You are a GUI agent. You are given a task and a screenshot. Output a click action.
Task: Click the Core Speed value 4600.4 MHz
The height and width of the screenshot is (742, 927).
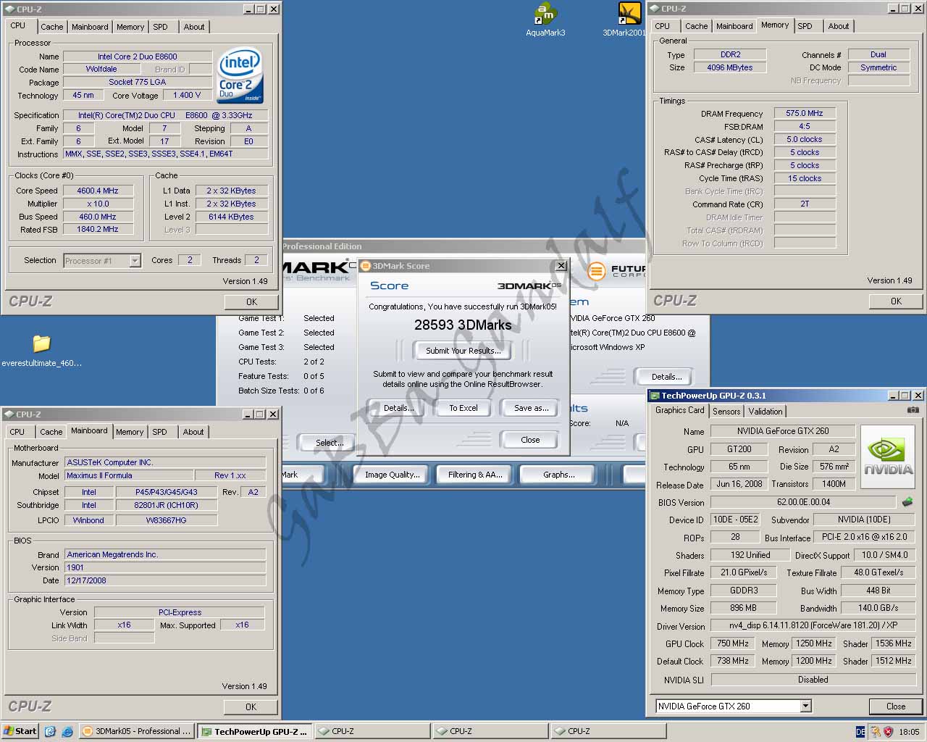click(x=98, y=191)
